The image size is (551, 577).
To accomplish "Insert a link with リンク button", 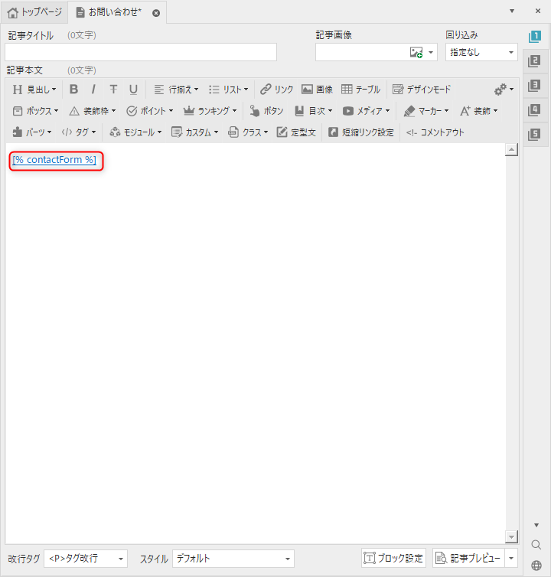I will pyautogui.click(x=276, y=90).
